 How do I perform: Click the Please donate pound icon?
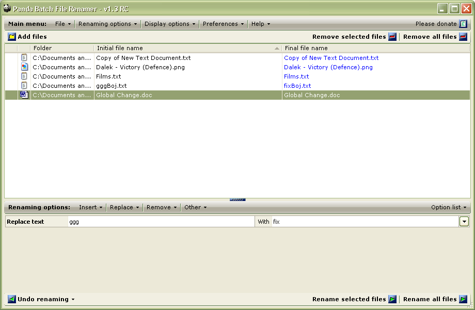pyautogui.click(x=463, y=24)
